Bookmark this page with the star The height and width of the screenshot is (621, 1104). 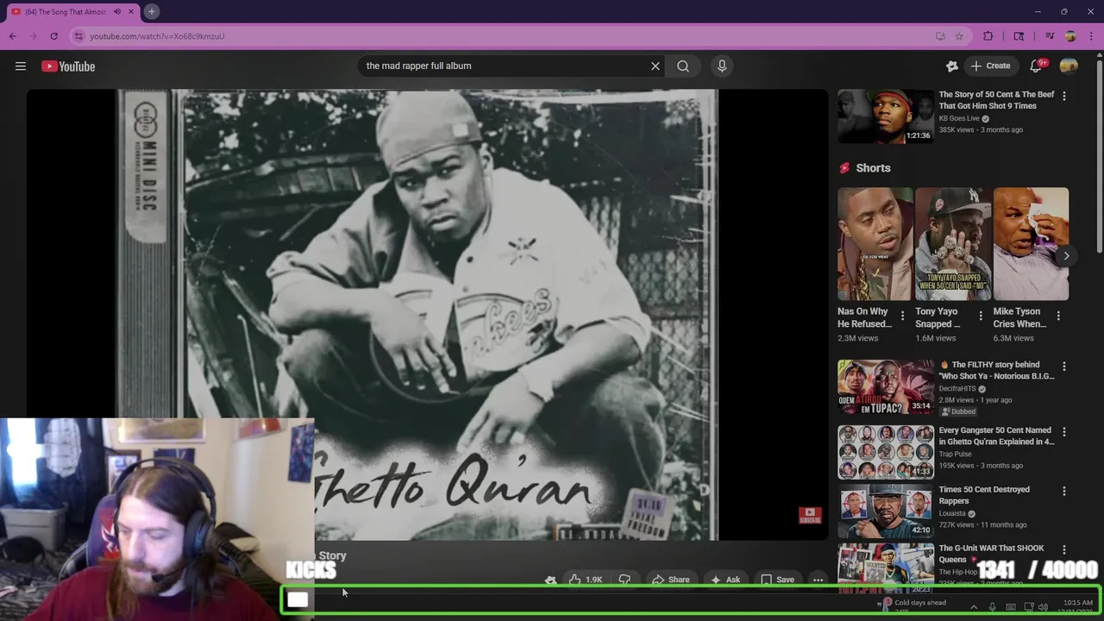[959, 36]
